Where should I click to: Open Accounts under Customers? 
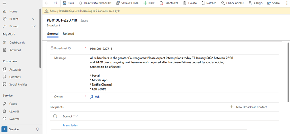click(16, 69)
